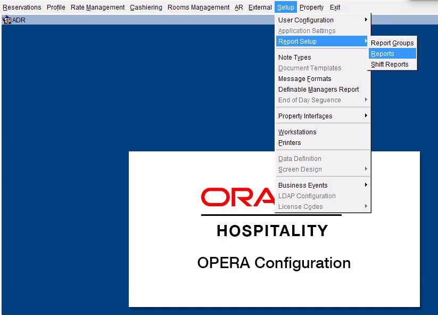The height and width of the screenshot is (315, 438).
Task: Choose Report Setup in Setup menu
Action: (x=322, y=42)
